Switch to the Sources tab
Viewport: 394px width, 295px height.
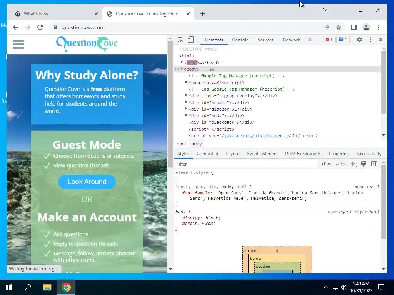265,40
